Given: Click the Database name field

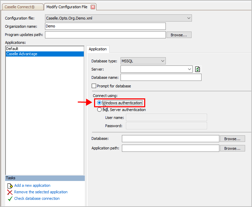Looking at the screenshot, I should click(x=161, y=77).
